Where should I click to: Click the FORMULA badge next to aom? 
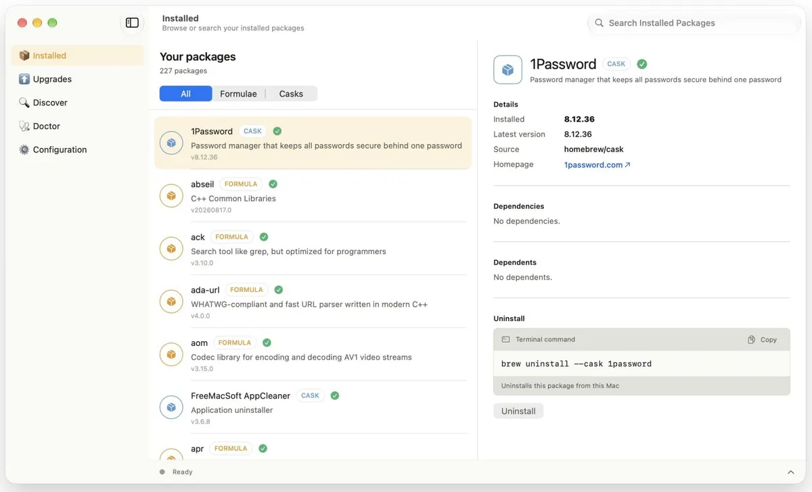(235, 343)
